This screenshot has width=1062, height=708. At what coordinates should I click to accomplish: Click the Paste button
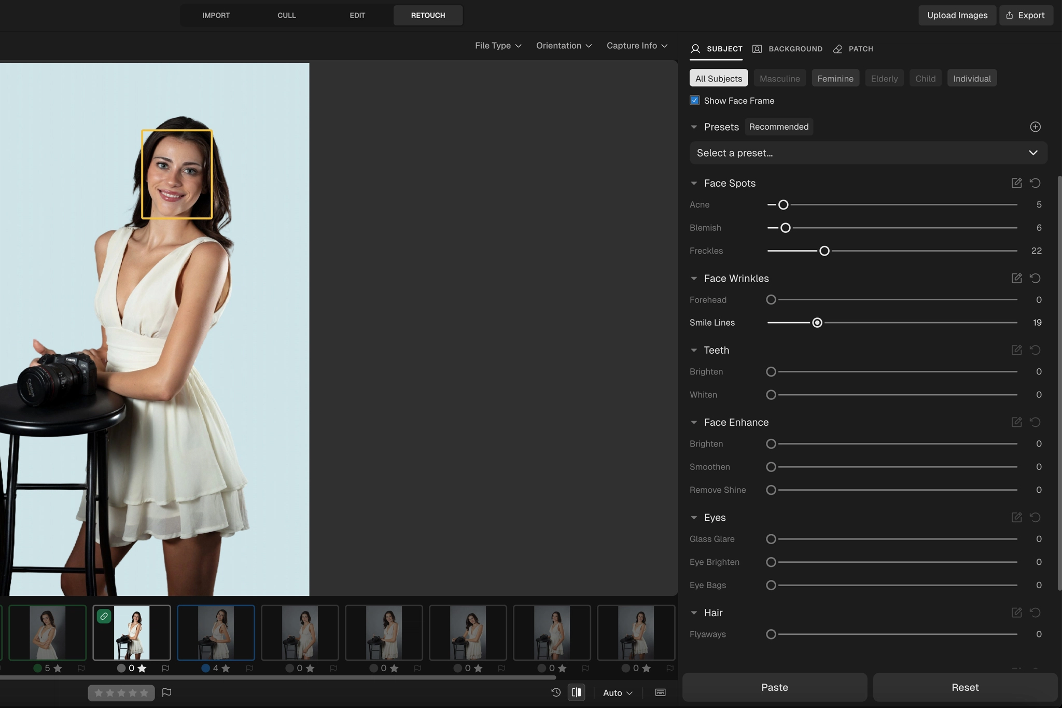774,687
